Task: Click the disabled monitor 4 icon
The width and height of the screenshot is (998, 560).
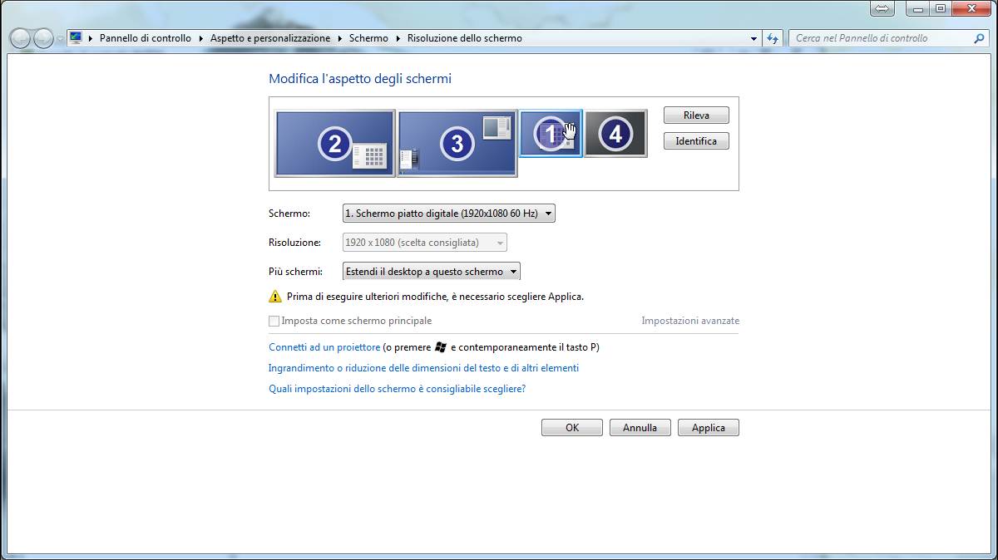Action: point(615,133)
